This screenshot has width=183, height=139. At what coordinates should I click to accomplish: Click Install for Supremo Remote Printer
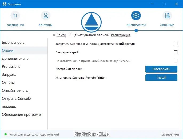(161, 78)
